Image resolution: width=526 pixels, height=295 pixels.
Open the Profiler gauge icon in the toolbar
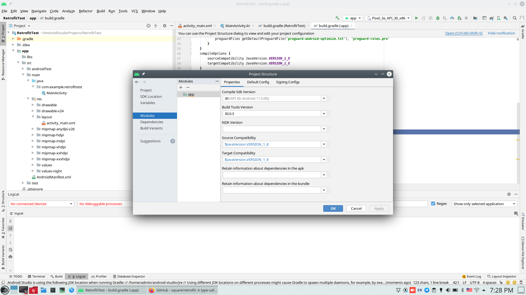452,18
